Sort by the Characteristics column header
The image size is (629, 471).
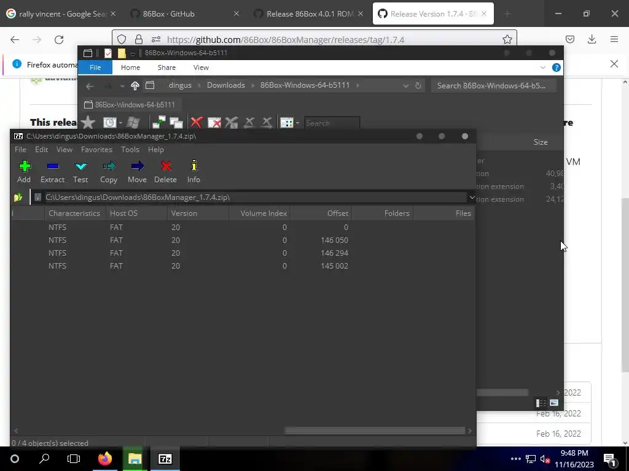[x=76, y=213]
